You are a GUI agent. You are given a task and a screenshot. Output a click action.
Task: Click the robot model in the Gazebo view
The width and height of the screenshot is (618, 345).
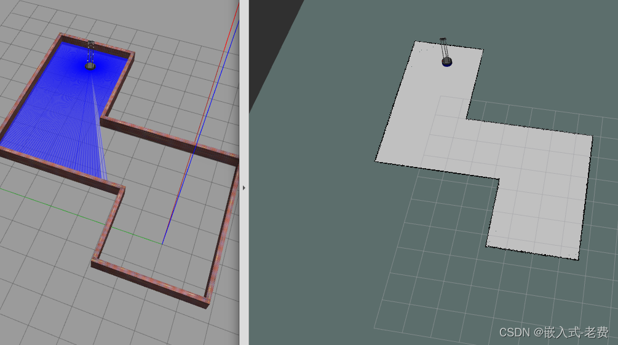[90, 55]
